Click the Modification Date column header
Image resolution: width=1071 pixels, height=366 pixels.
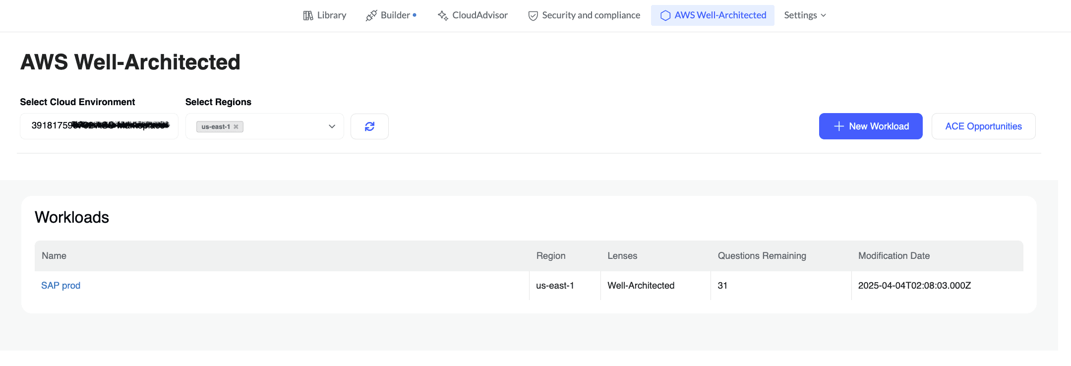click(894, 256)
